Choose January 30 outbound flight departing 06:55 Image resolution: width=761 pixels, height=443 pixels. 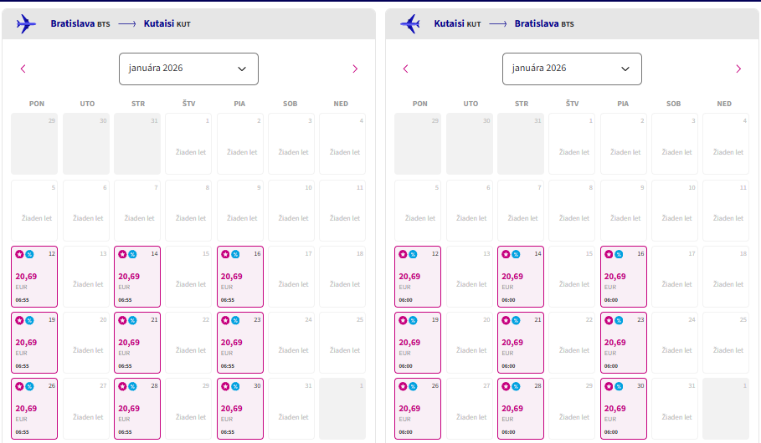(x=239, y=409)
